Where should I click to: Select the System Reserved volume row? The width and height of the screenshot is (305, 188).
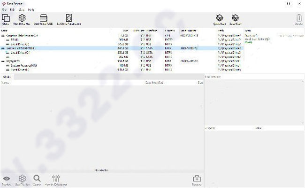click(122, 65)
